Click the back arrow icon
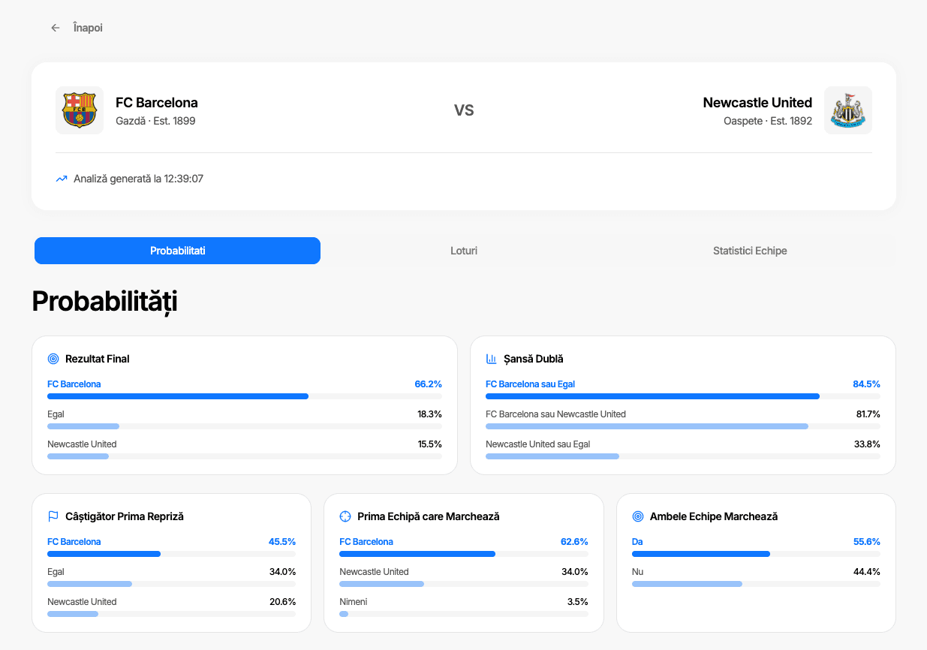 point(55,27)
